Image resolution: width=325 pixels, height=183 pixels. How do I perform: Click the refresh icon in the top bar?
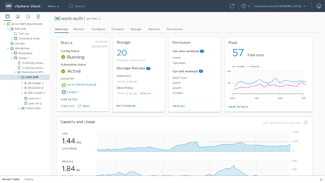pyautogui.click(x=232, y=6)
